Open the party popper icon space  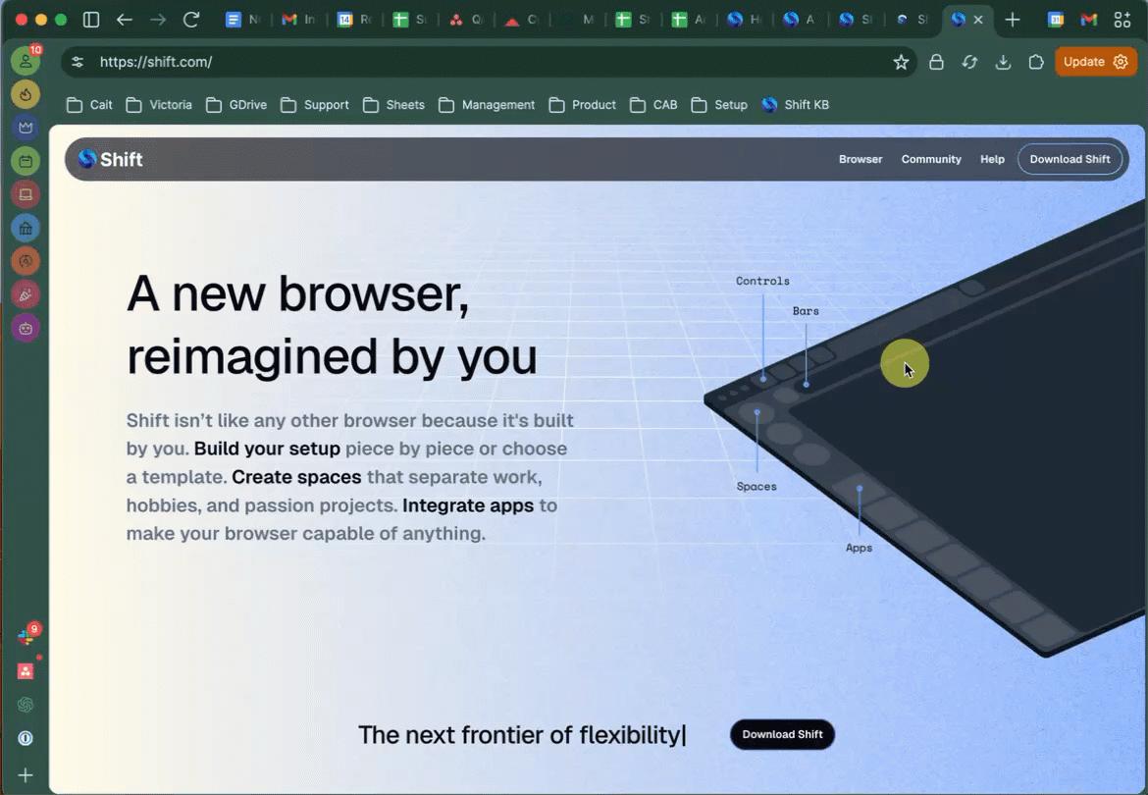tap(26, 295)
